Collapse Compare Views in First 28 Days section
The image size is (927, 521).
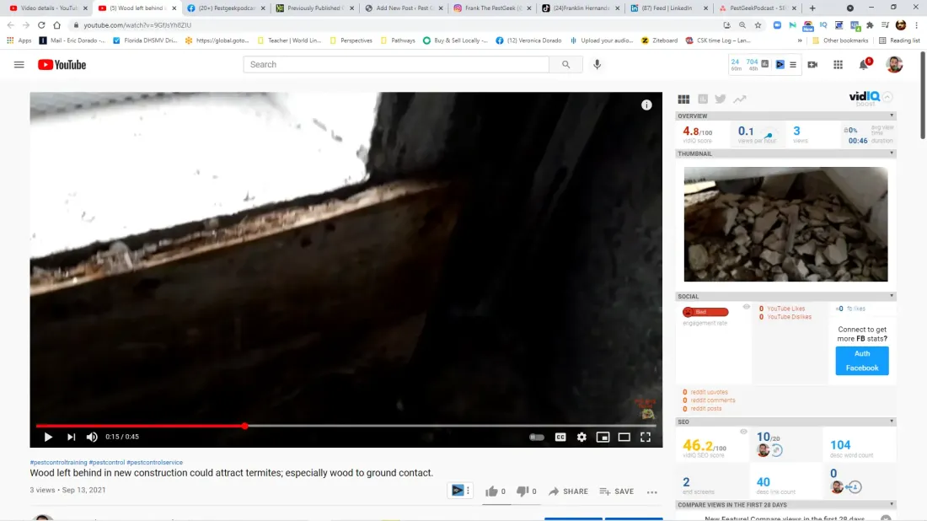click(x=892, y=504)
